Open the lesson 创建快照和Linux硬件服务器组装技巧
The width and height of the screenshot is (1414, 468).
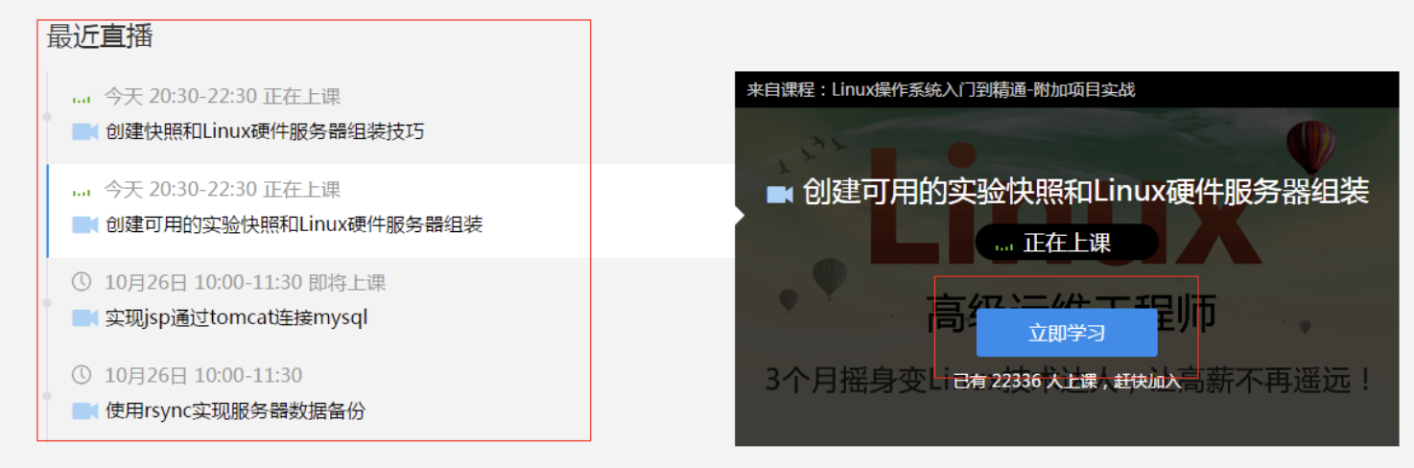pos(265,131)
